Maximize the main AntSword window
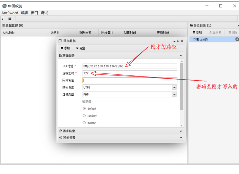The width and height of the screenshot is (239, 174). click(x=221, y=6)
